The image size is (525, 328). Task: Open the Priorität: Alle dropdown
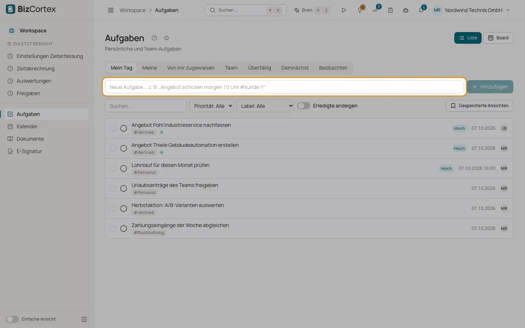[x=212, y=106]
